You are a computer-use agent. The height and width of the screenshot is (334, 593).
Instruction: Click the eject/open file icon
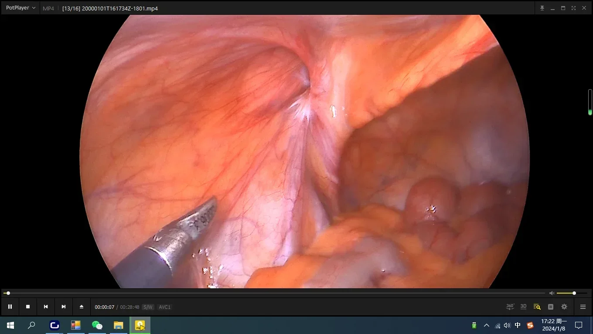point(82,307)
